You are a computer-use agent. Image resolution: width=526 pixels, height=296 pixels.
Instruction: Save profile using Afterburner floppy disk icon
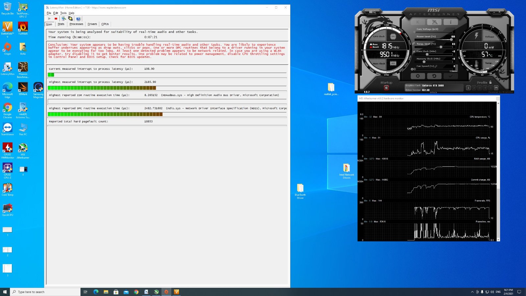pyautogui.click(x=496, y=88)
